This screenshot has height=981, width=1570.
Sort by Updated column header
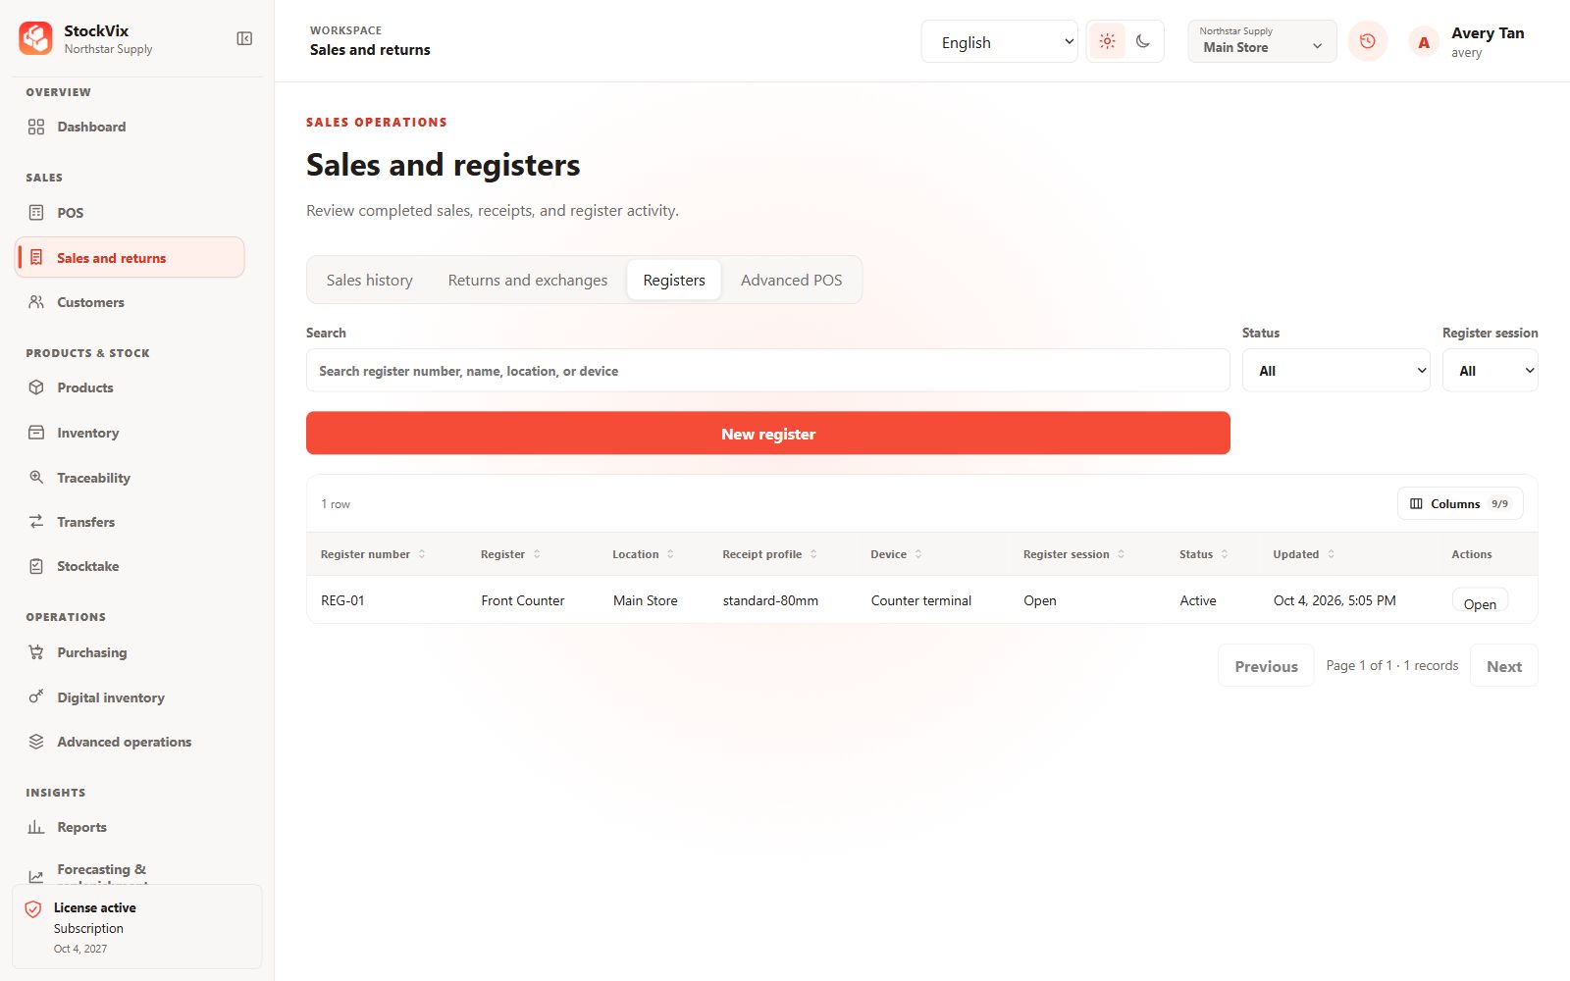tap(1303, 554)
